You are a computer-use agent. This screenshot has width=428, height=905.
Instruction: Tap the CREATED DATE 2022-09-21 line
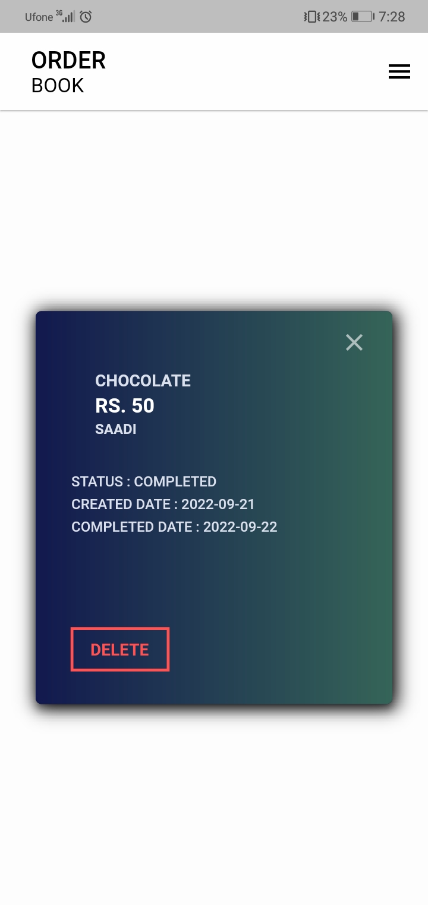coord(163,504)
